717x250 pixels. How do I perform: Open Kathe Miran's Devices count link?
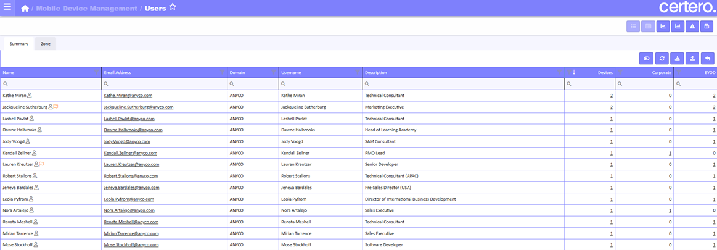click(612, 96)
